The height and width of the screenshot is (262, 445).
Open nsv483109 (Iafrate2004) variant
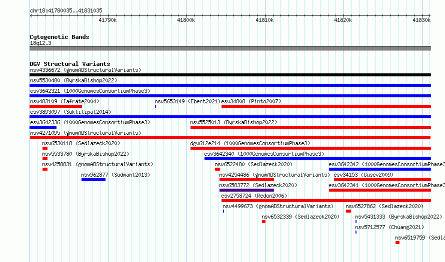(64, 101)
